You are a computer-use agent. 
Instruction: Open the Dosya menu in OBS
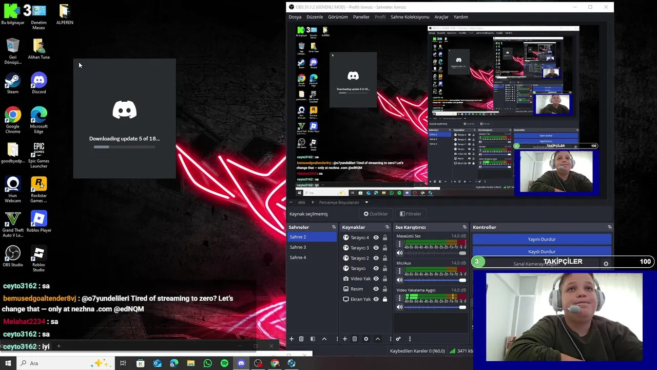tap(295, 17)
